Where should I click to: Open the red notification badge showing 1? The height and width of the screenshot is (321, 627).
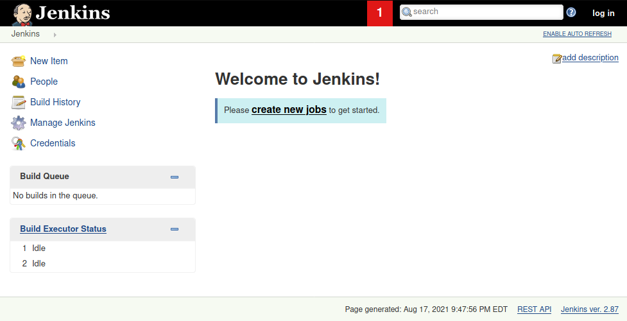380,13
